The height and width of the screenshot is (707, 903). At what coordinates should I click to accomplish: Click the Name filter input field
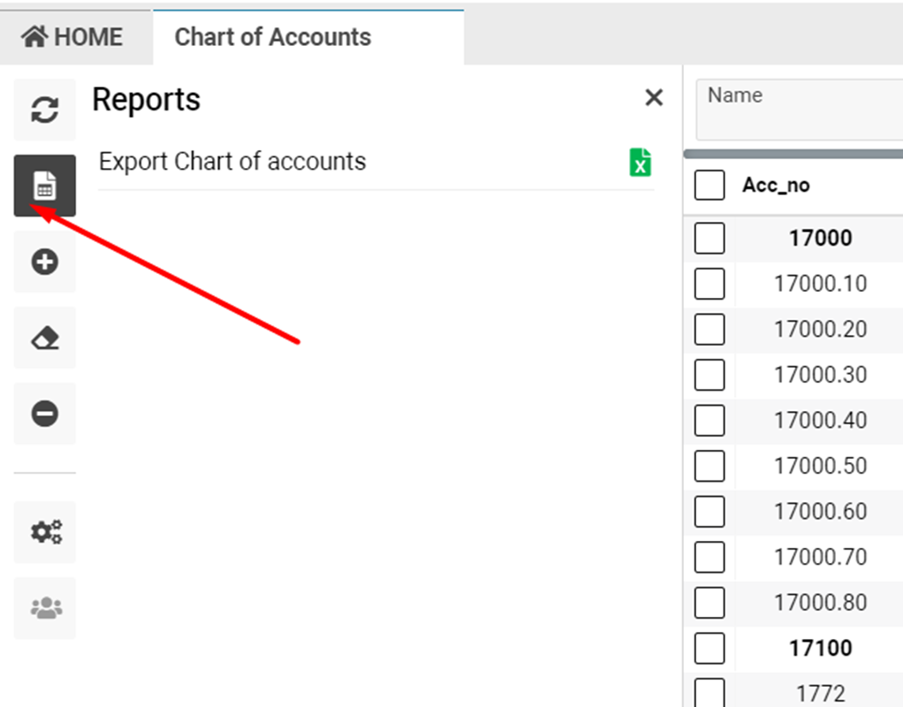pyautogui.click(x=800, y=110)
